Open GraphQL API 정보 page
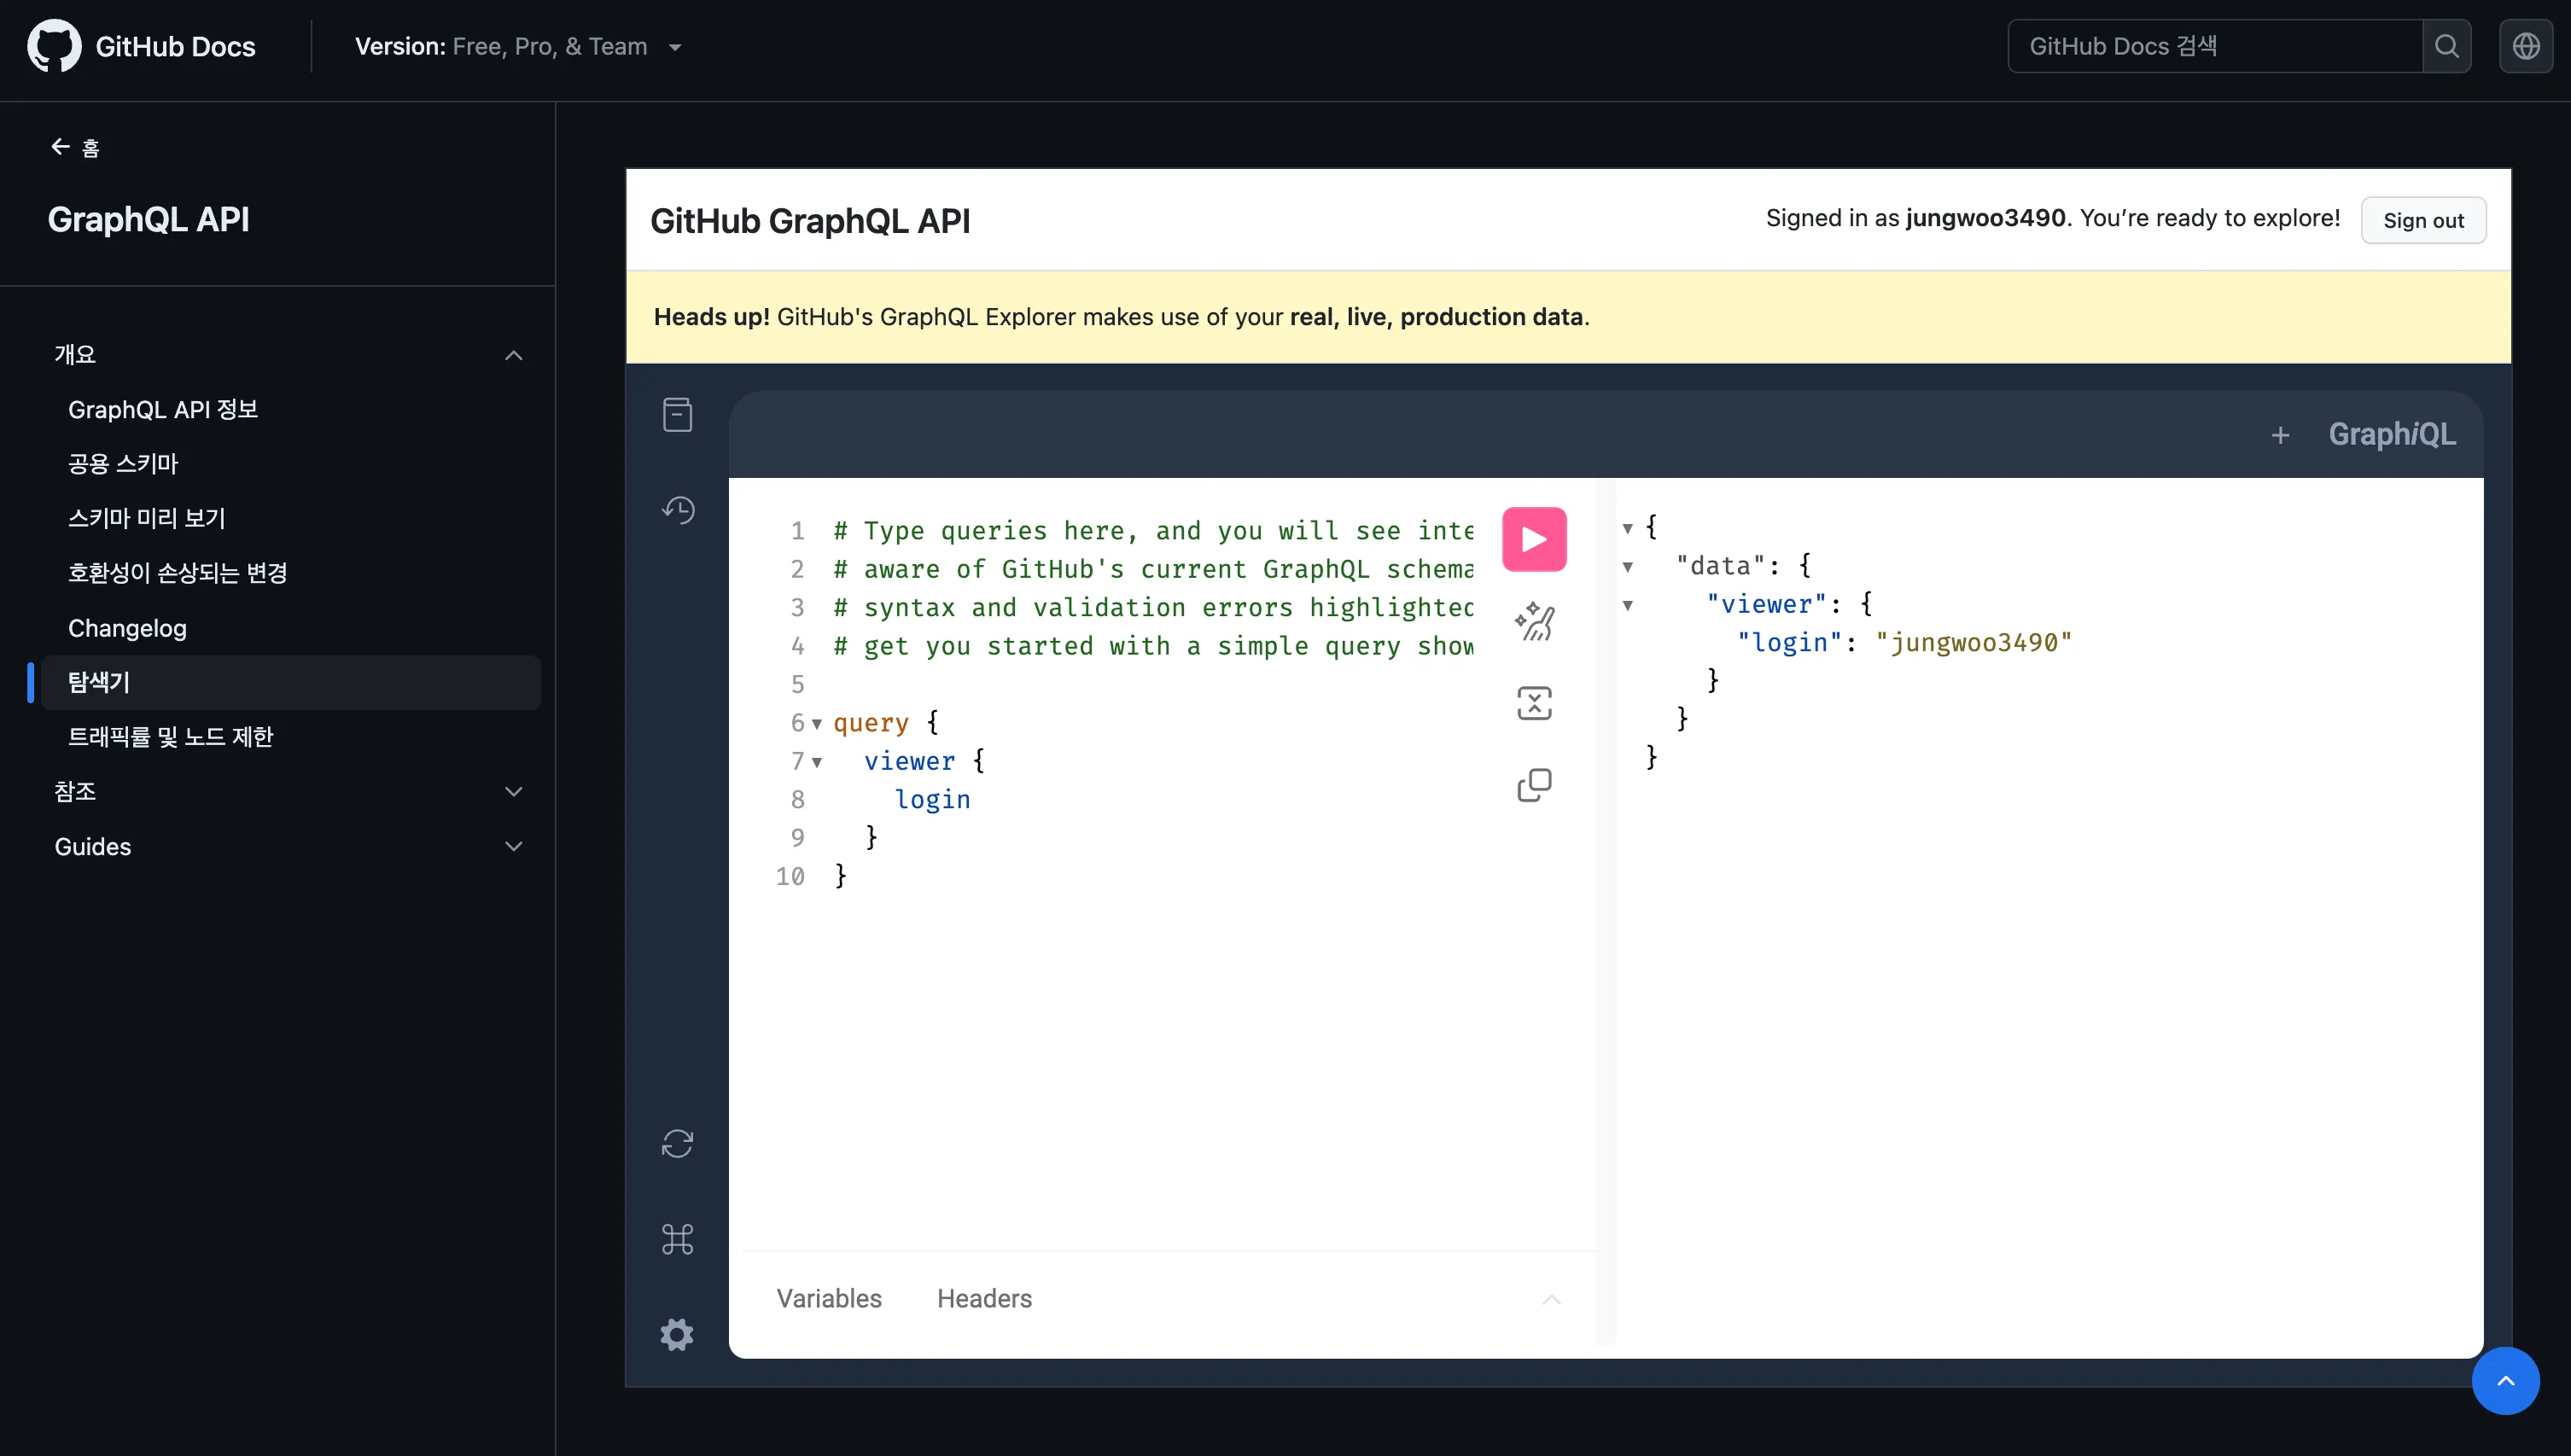Viewport: 2571px width, 1456px height. pos(163,409)
